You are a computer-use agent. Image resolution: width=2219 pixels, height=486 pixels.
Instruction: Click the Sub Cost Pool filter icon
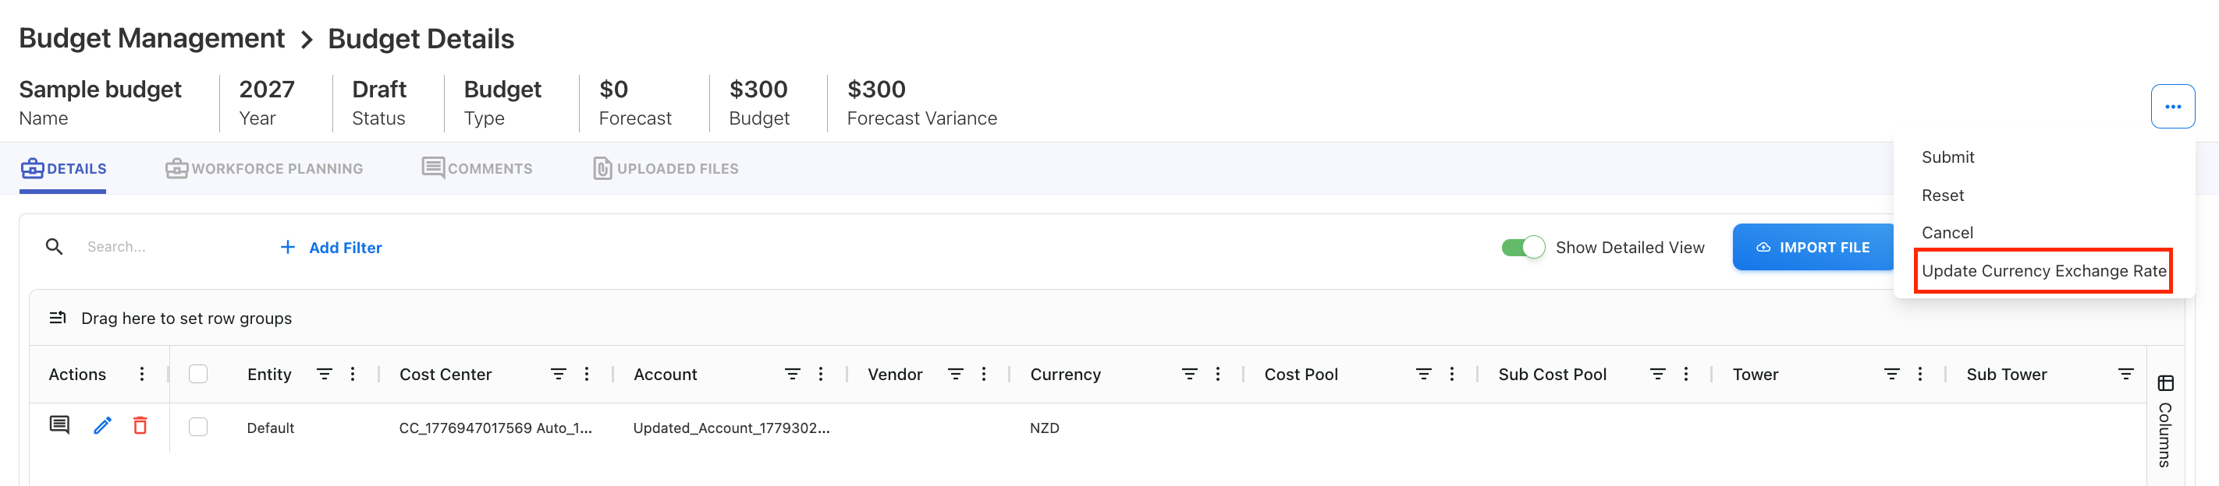(x=1657, y=374)
